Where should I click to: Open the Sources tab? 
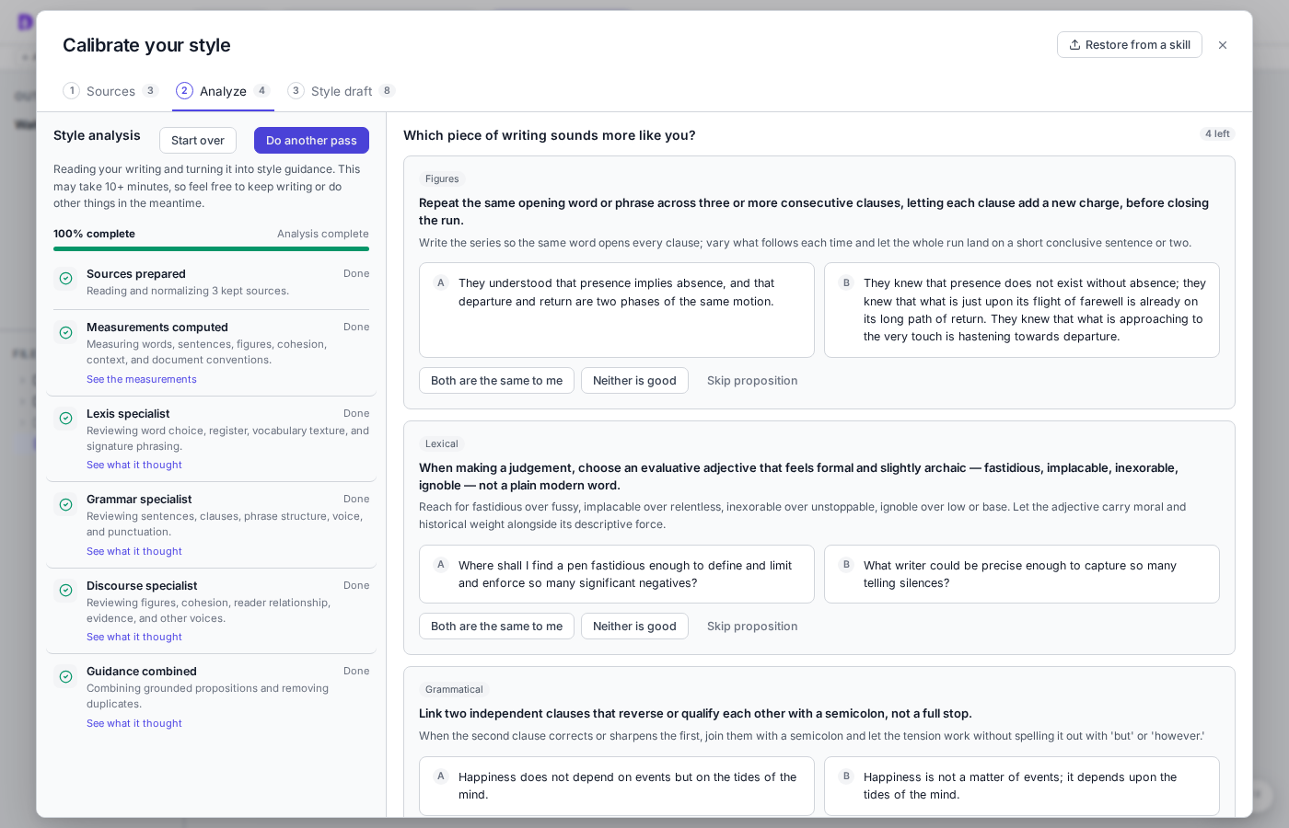(111, 91)
